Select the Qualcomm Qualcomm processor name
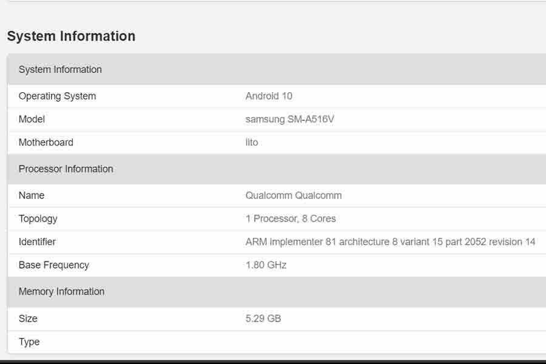 (294, 195)
